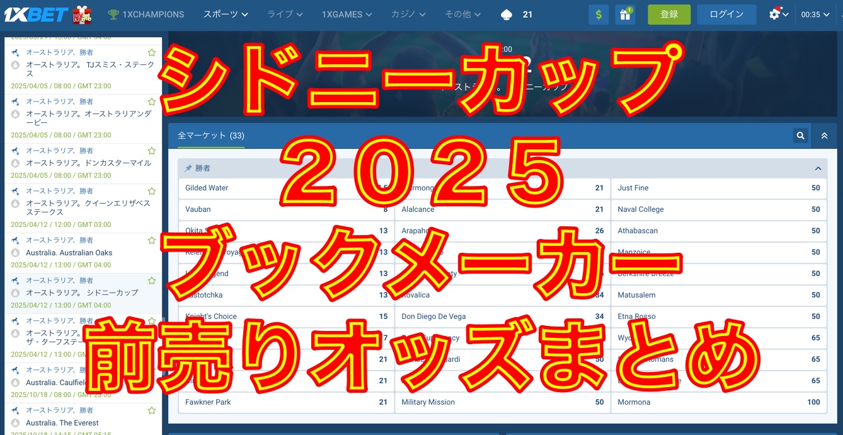Image resolution: width=843 pixels, height=435 pixels.
Task: Open the 00:35 time zone dropdown
Action: point(815,14)
